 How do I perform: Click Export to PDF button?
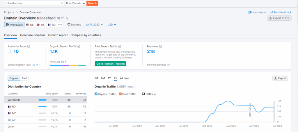(x=279, y=18)
